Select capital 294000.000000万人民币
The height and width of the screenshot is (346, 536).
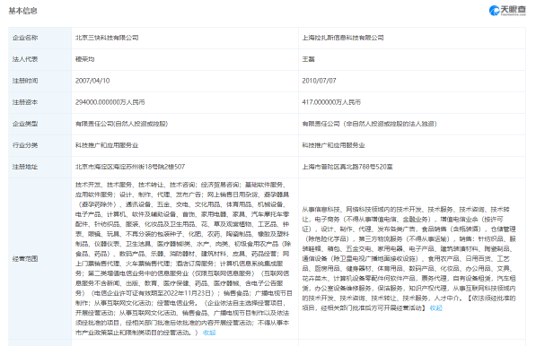pyautogui.click(x=110, y=102)
